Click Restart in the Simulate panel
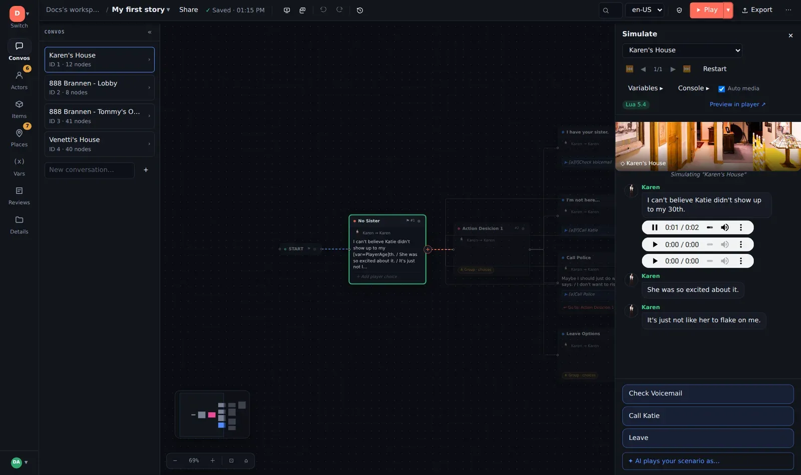Viewport: 801px width, 475px height. [714, 69]
